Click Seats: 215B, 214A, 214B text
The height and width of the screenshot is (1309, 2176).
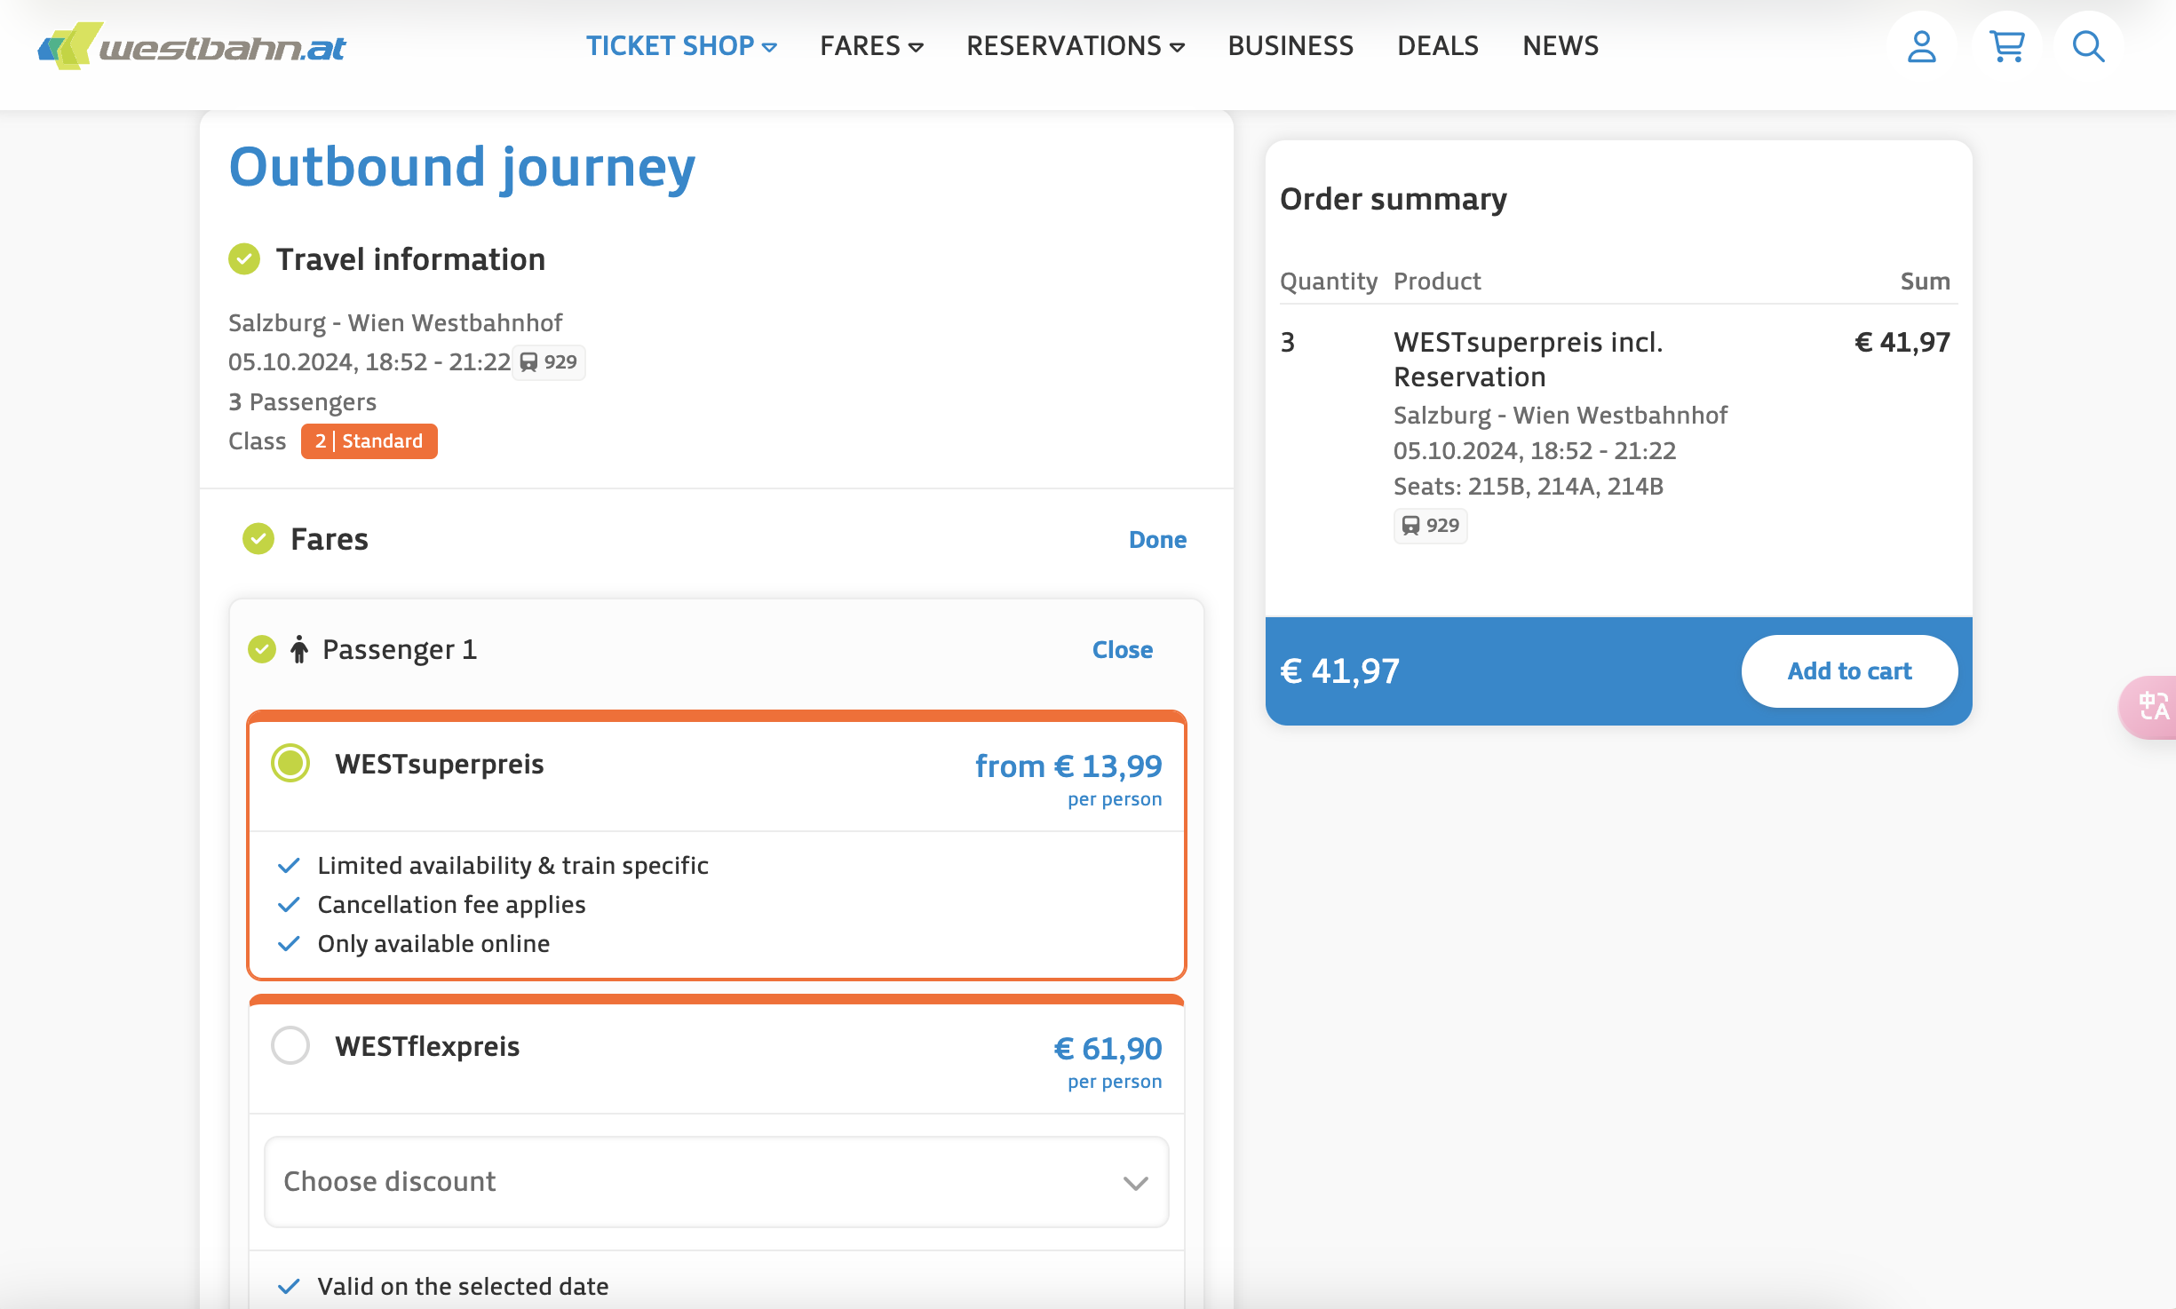coord(1529,487)
